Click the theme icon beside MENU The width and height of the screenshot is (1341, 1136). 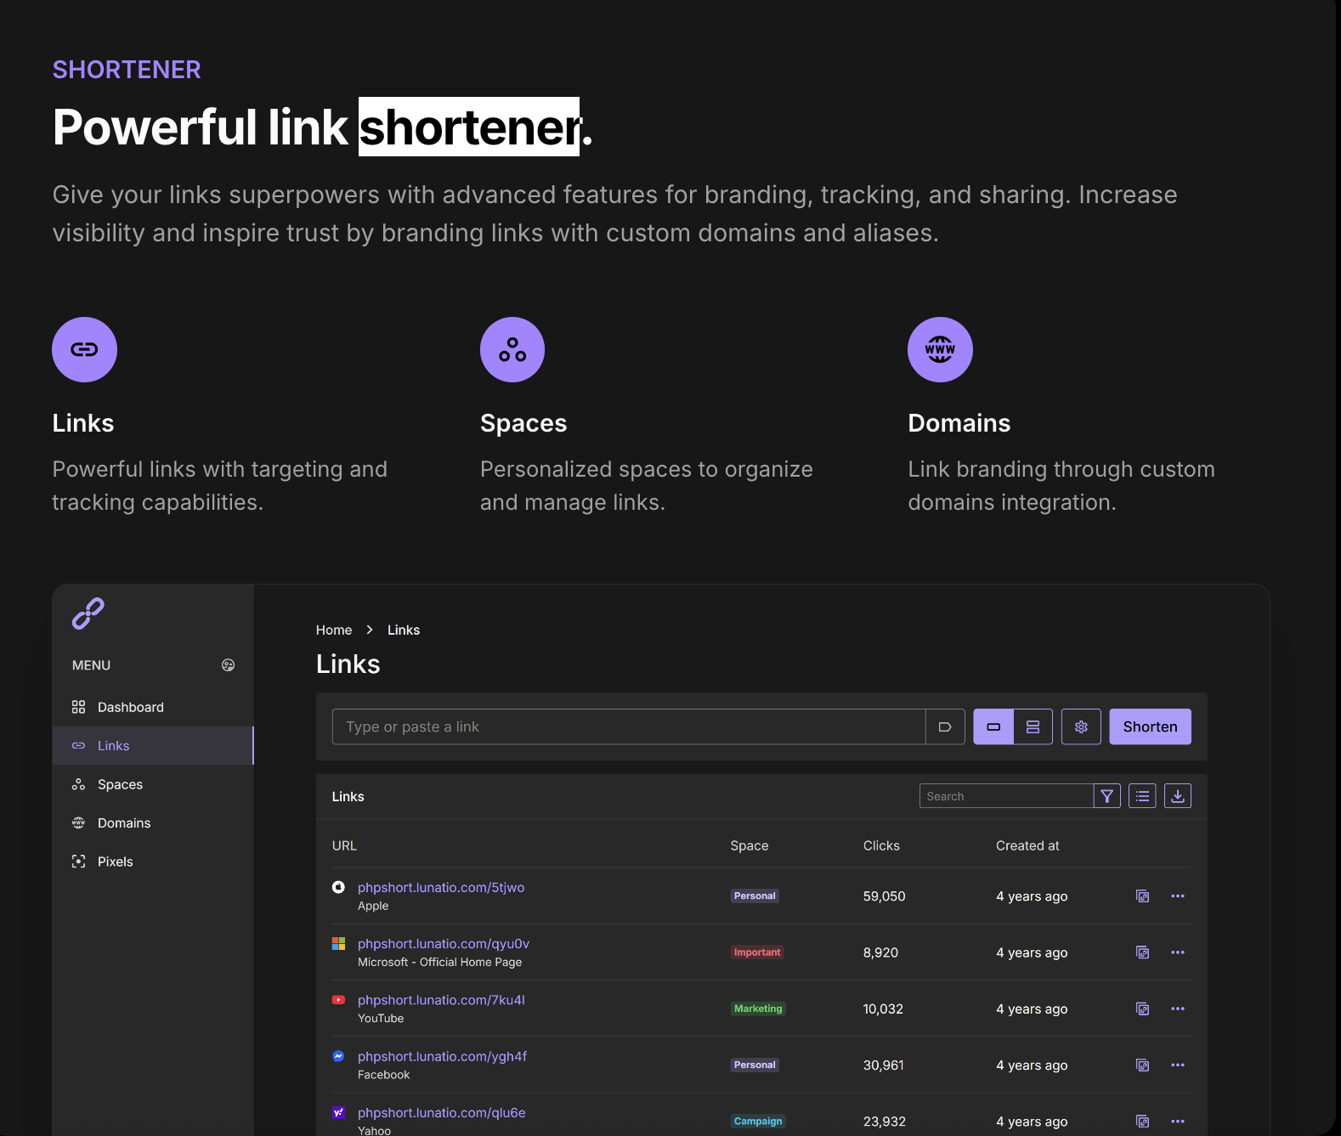tap(228, 665)
